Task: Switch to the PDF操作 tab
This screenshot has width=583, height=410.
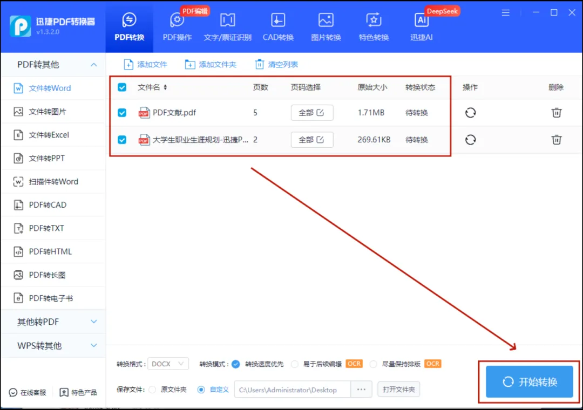Action: (x=177, y=27)
